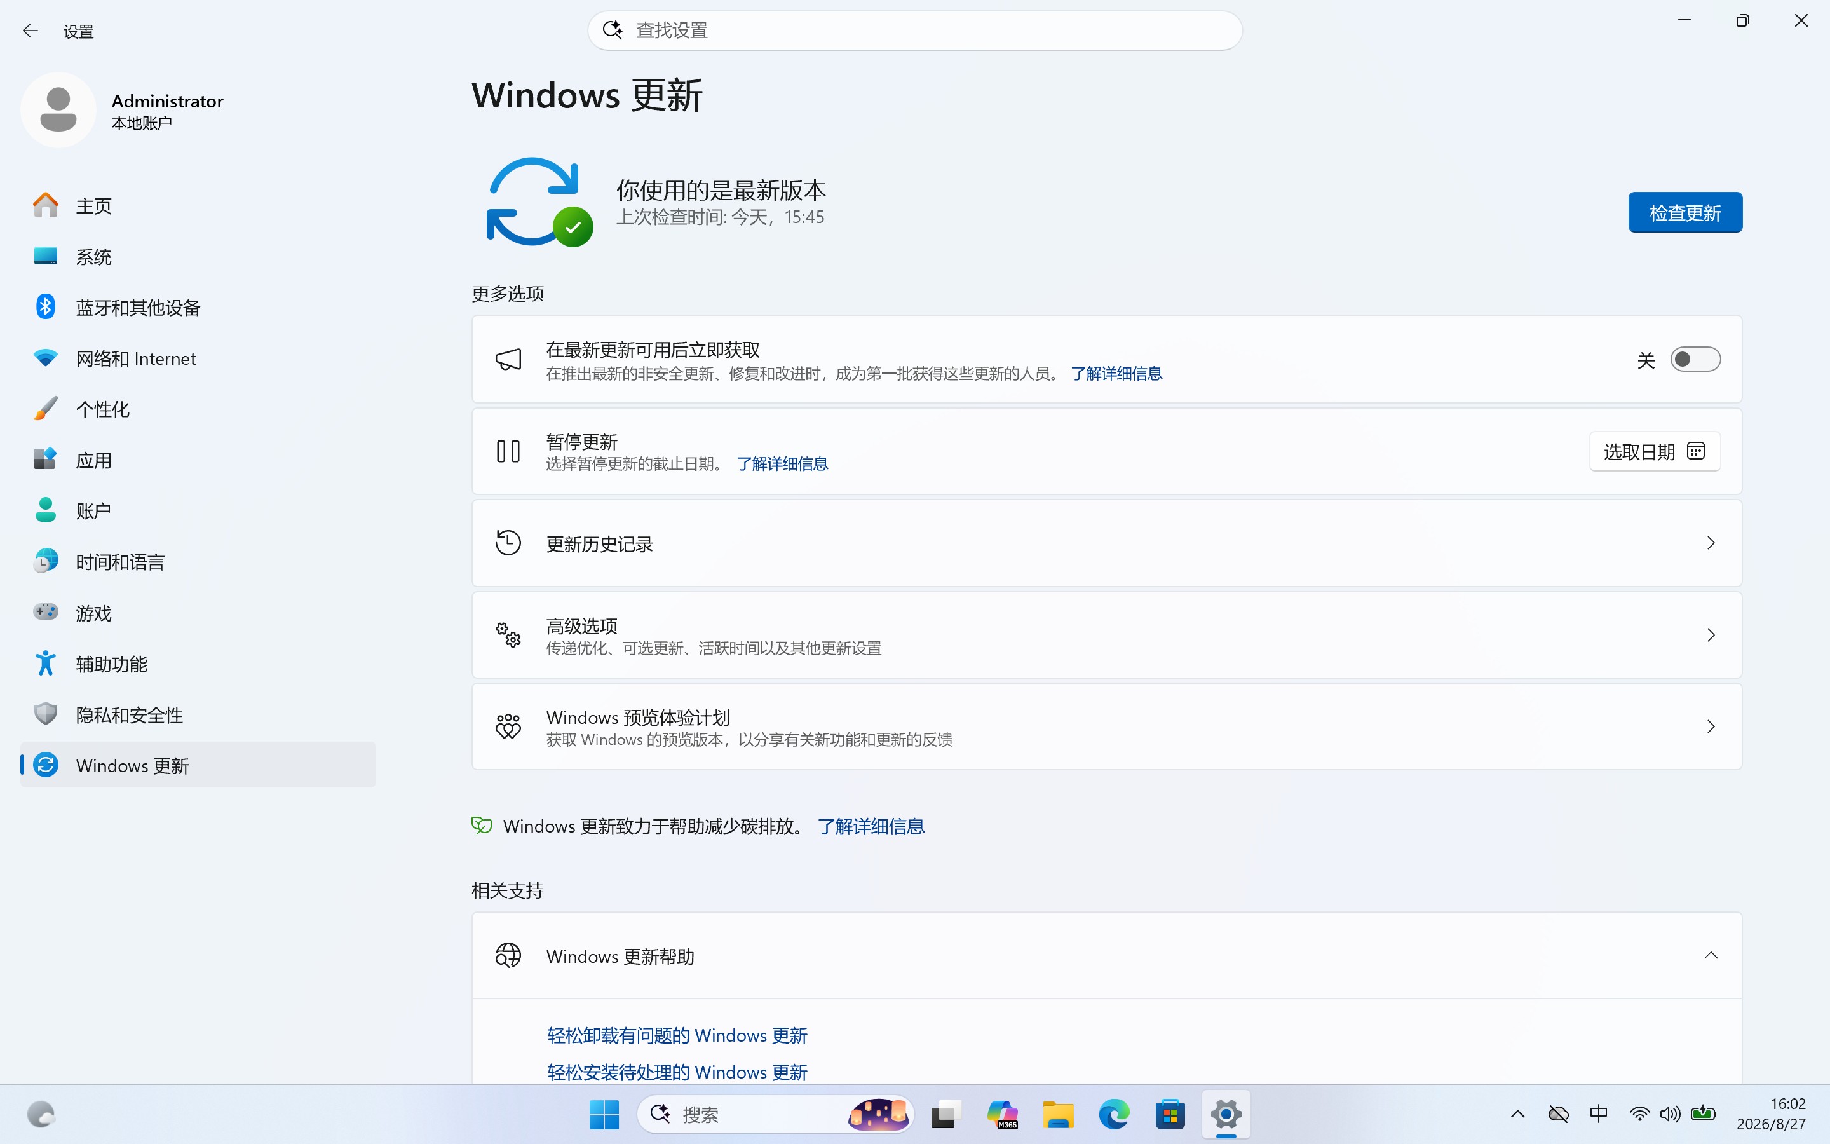
Task: Launch Microsoft 365 Copilot from taskbar
Action: coord(1002,1115)
